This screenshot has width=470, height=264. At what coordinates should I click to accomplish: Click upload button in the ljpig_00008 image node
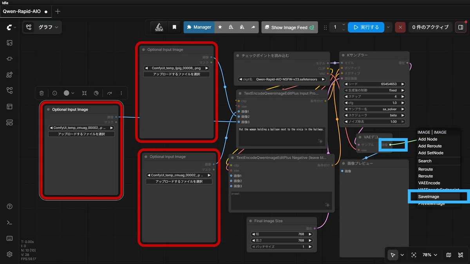(x=176, y=74)
